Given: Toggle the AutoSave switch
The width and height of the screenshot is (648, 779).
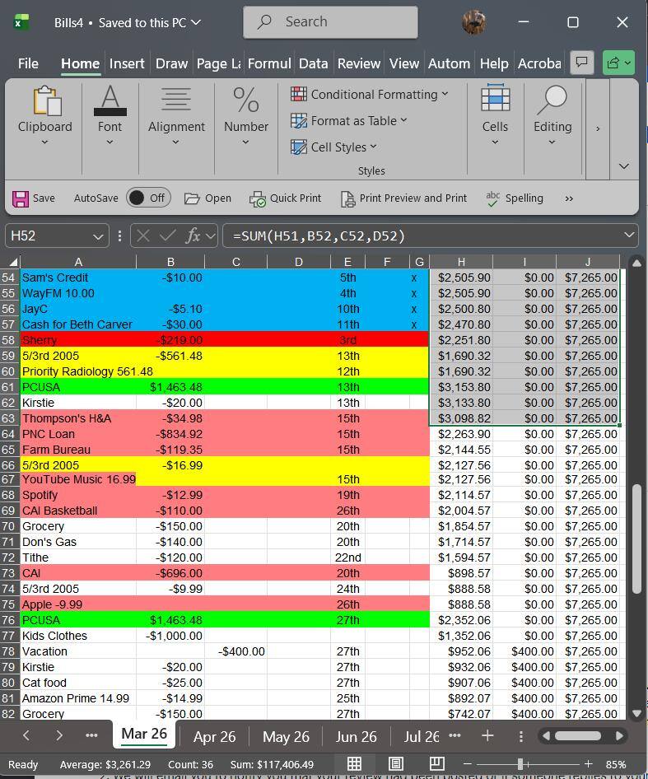Looking at the screenshot, I should [147, 198].
